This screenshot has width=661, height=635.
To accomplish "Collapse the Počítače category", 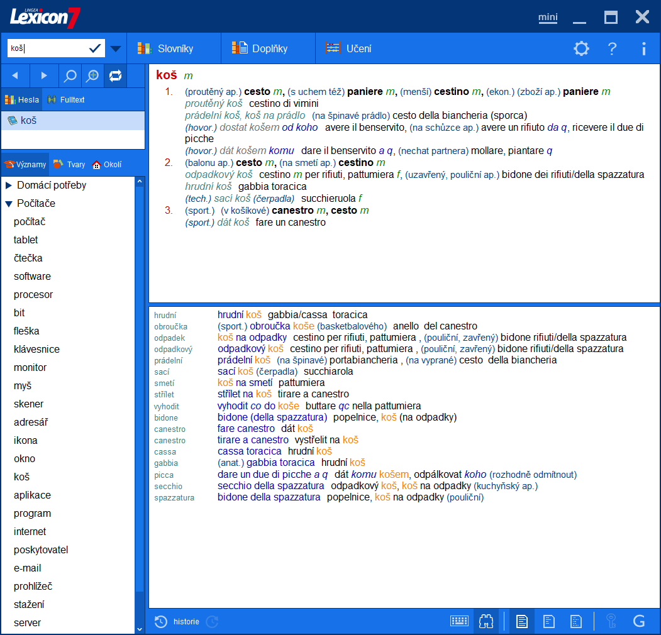I will point(8,204).
